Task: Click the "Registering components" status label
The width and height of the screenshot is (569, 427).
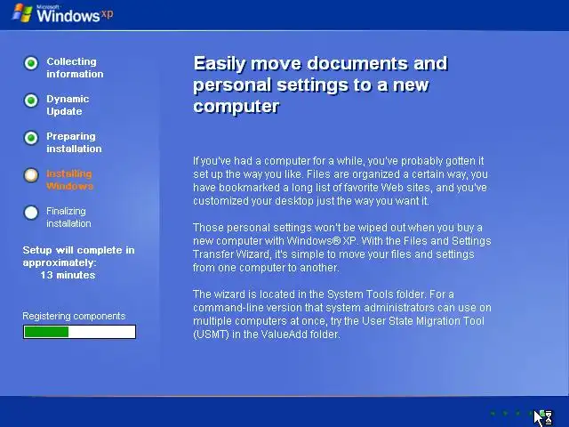Action: point(74,317)
